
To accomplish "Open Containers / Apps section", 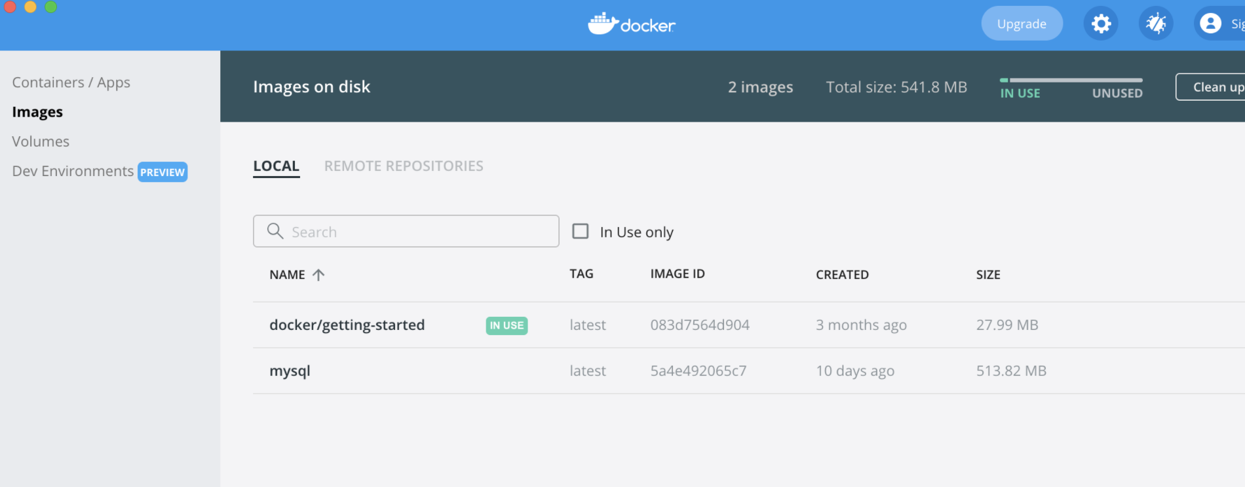I will (x=71, y=82).
